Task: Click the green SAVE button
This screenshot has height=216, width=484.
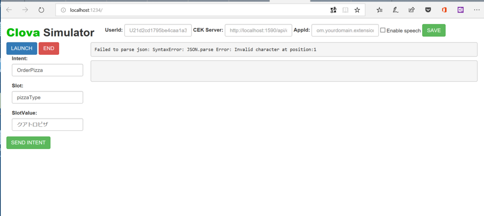Action: point(434,30)
